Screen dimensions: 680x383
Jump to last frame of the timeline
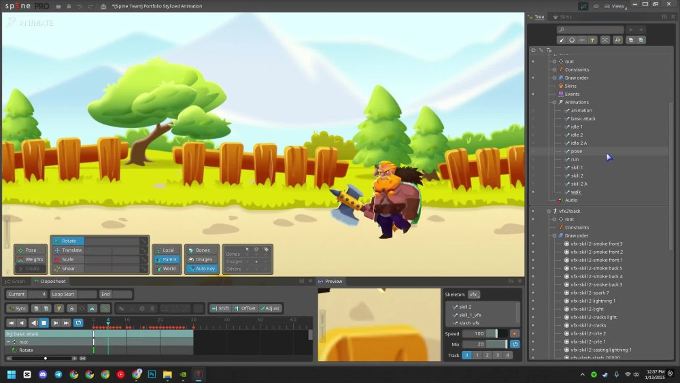pyautogui.click(x=66, y=322)
